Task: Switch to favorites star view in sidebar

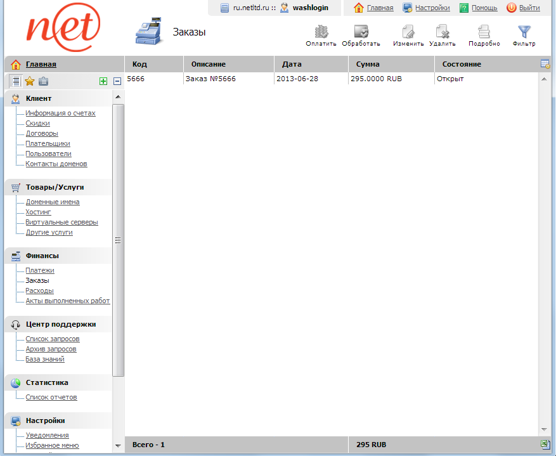Action: 29,81
